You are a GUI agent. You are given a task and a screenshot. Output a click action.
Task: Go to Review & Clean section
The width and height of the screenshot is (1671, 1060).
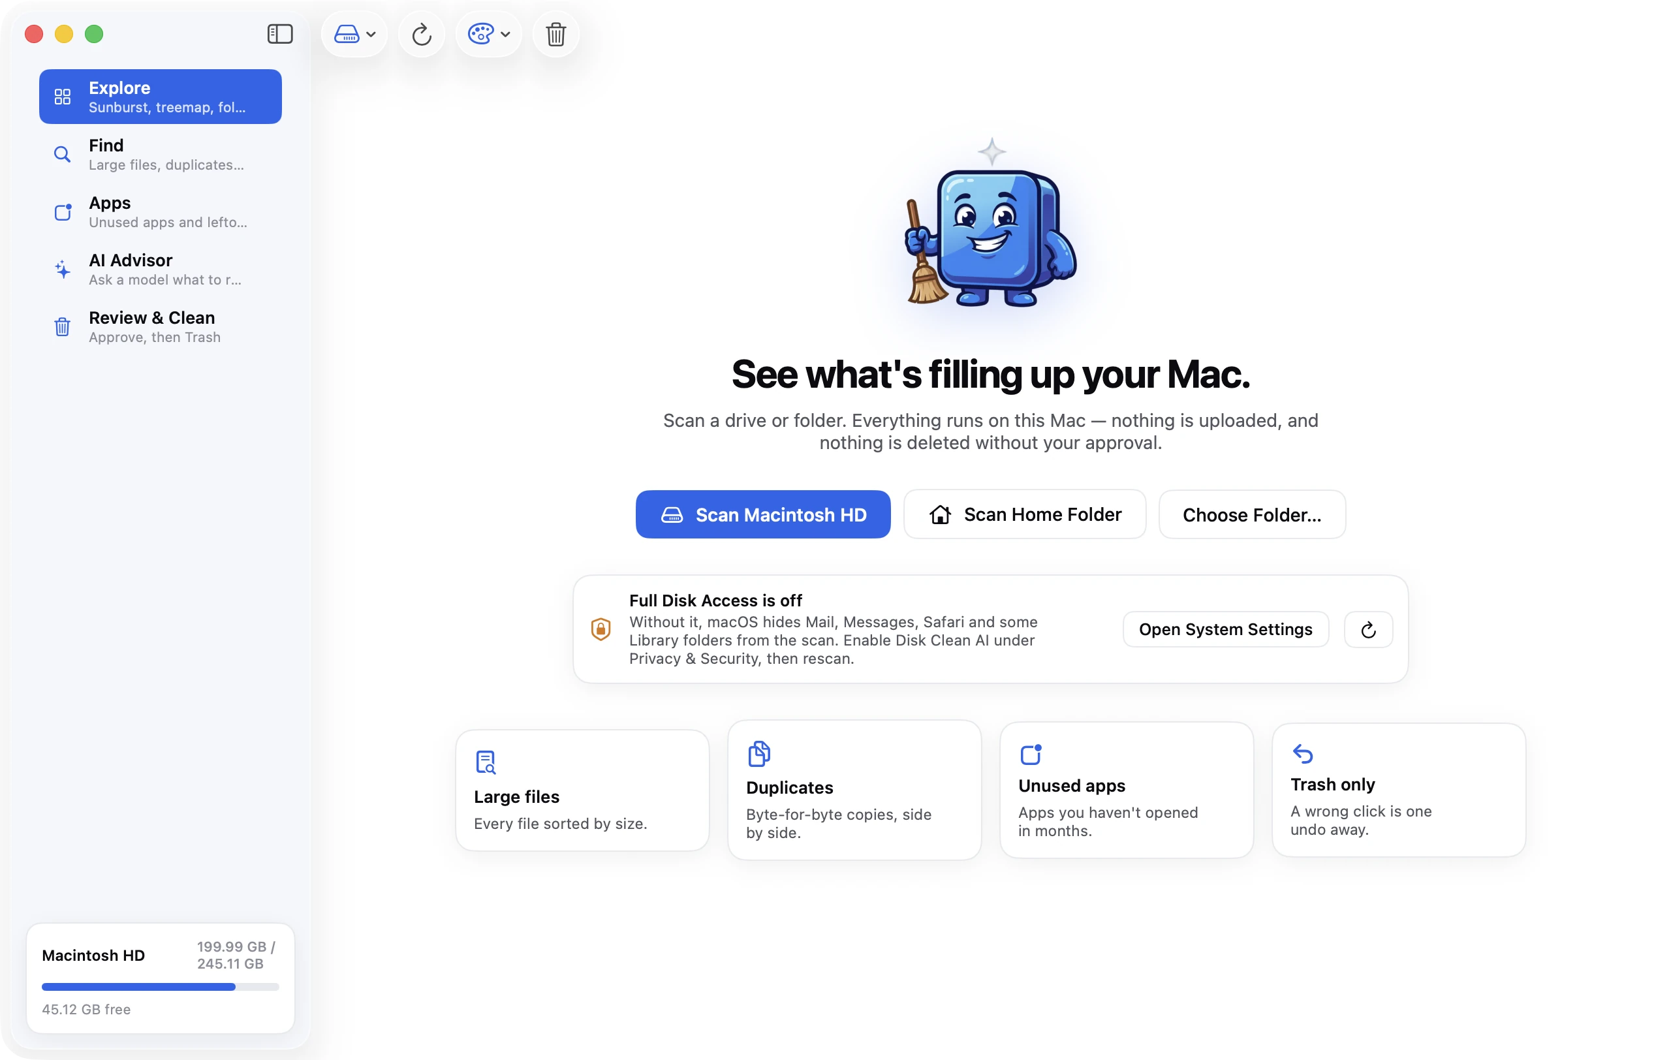coord(161,327)
